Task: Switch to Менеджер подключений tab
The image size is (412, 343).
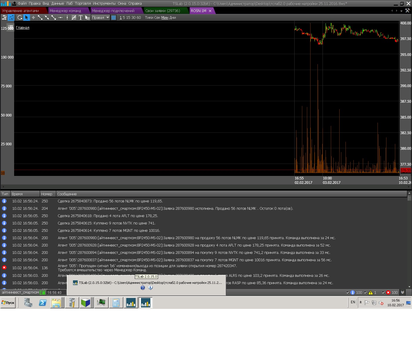Action: [113, 11]
